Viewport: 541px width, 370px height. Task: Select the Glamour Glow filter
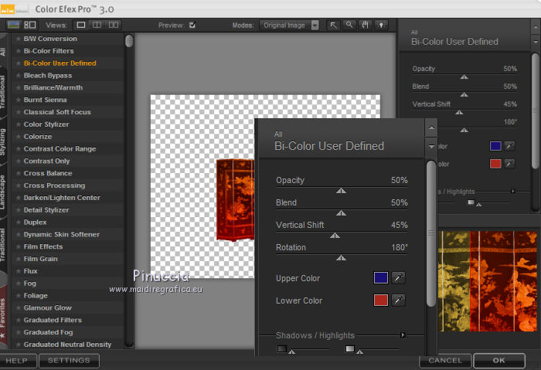tap(48, 307)
